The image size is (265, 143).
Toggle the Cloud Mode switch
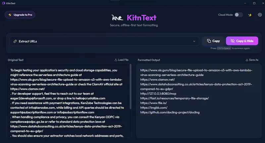pos(238,15)
